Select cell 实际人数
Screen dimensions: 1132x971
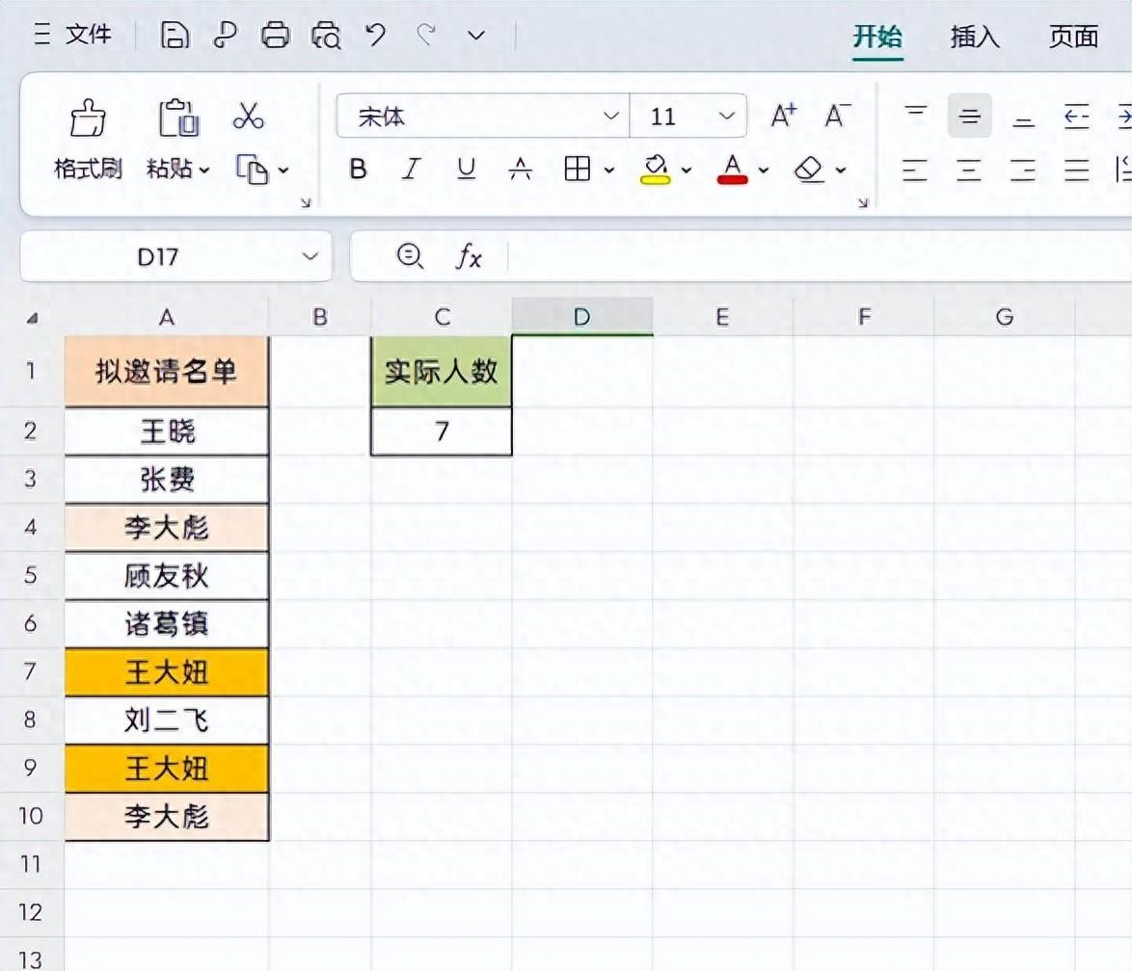(442, 372)
